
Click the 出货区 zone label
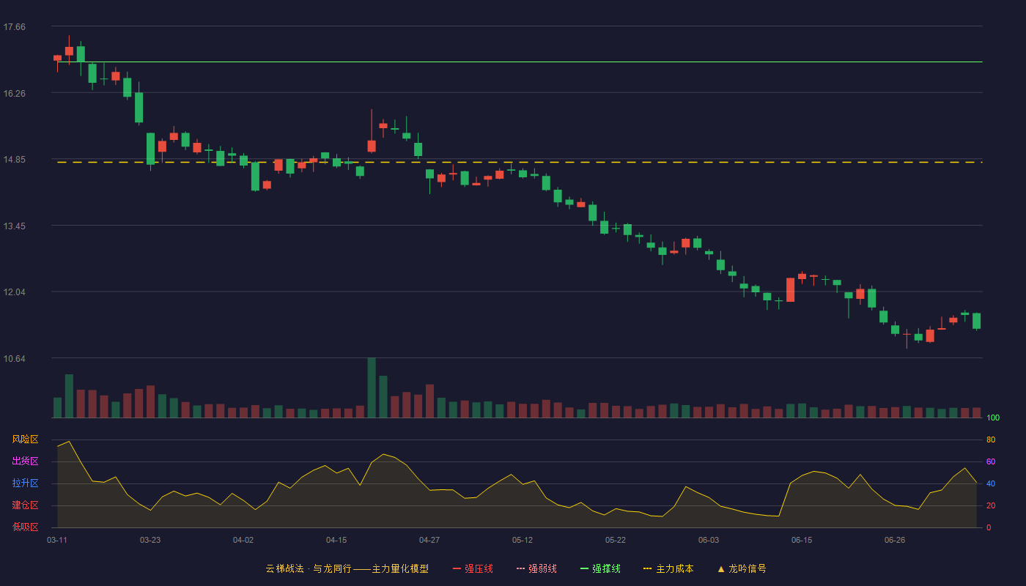pos(25,461)
